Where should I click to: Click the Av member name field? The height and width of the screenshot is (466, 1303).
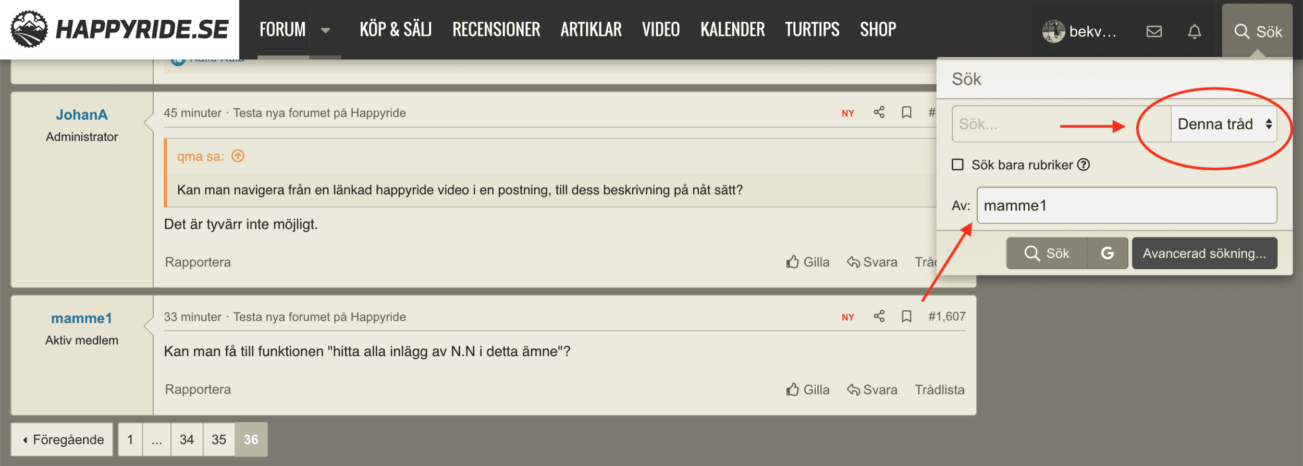(x=1126, y=206)
